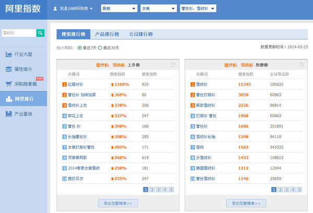Open the 女装 subcategory dropdown
This screenshot has height=213, width=313.
159,8
